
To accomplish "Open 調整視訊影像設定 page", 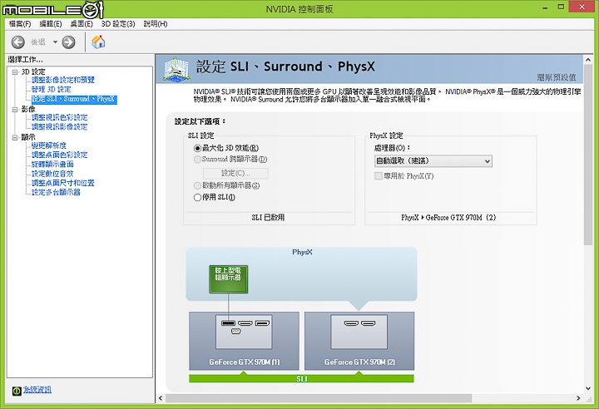I will pos(60,126).
